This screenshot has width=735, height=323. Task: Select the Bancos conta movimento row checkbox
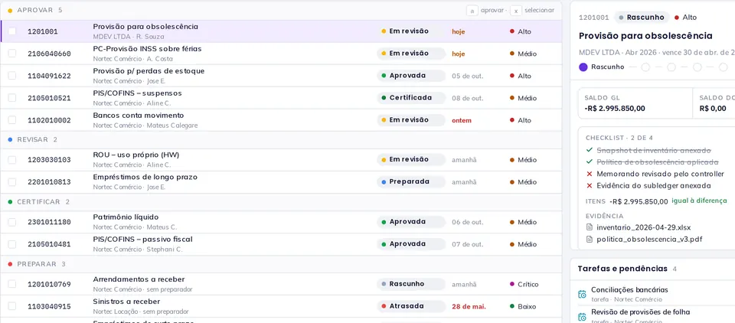(x=12, y=120)
